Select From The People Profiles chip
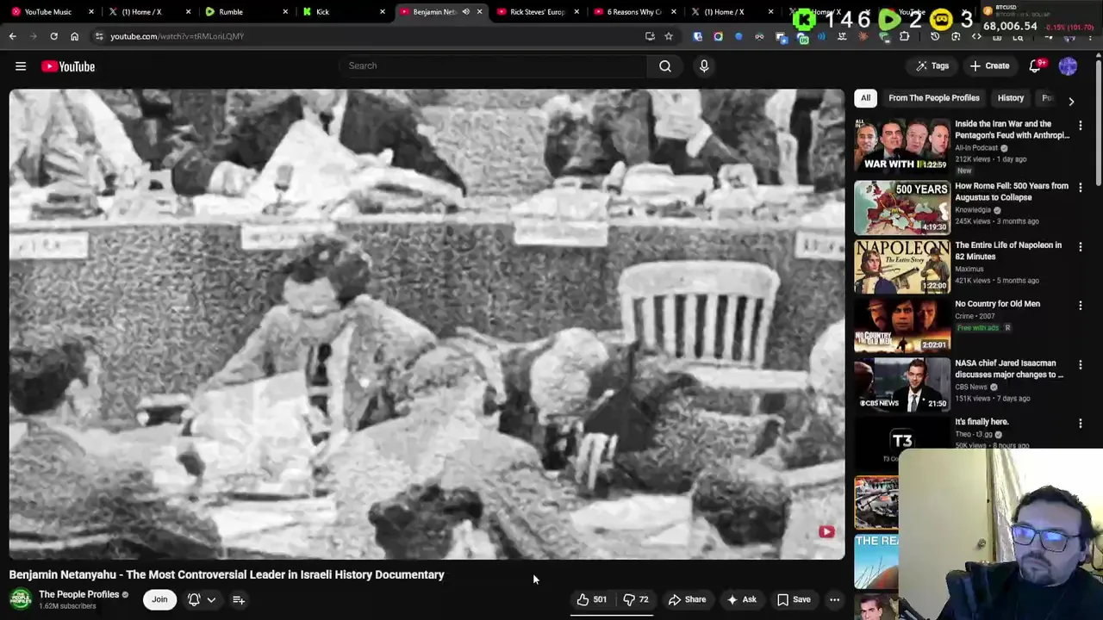This screenshot has width=1103, height=620. 933,98
